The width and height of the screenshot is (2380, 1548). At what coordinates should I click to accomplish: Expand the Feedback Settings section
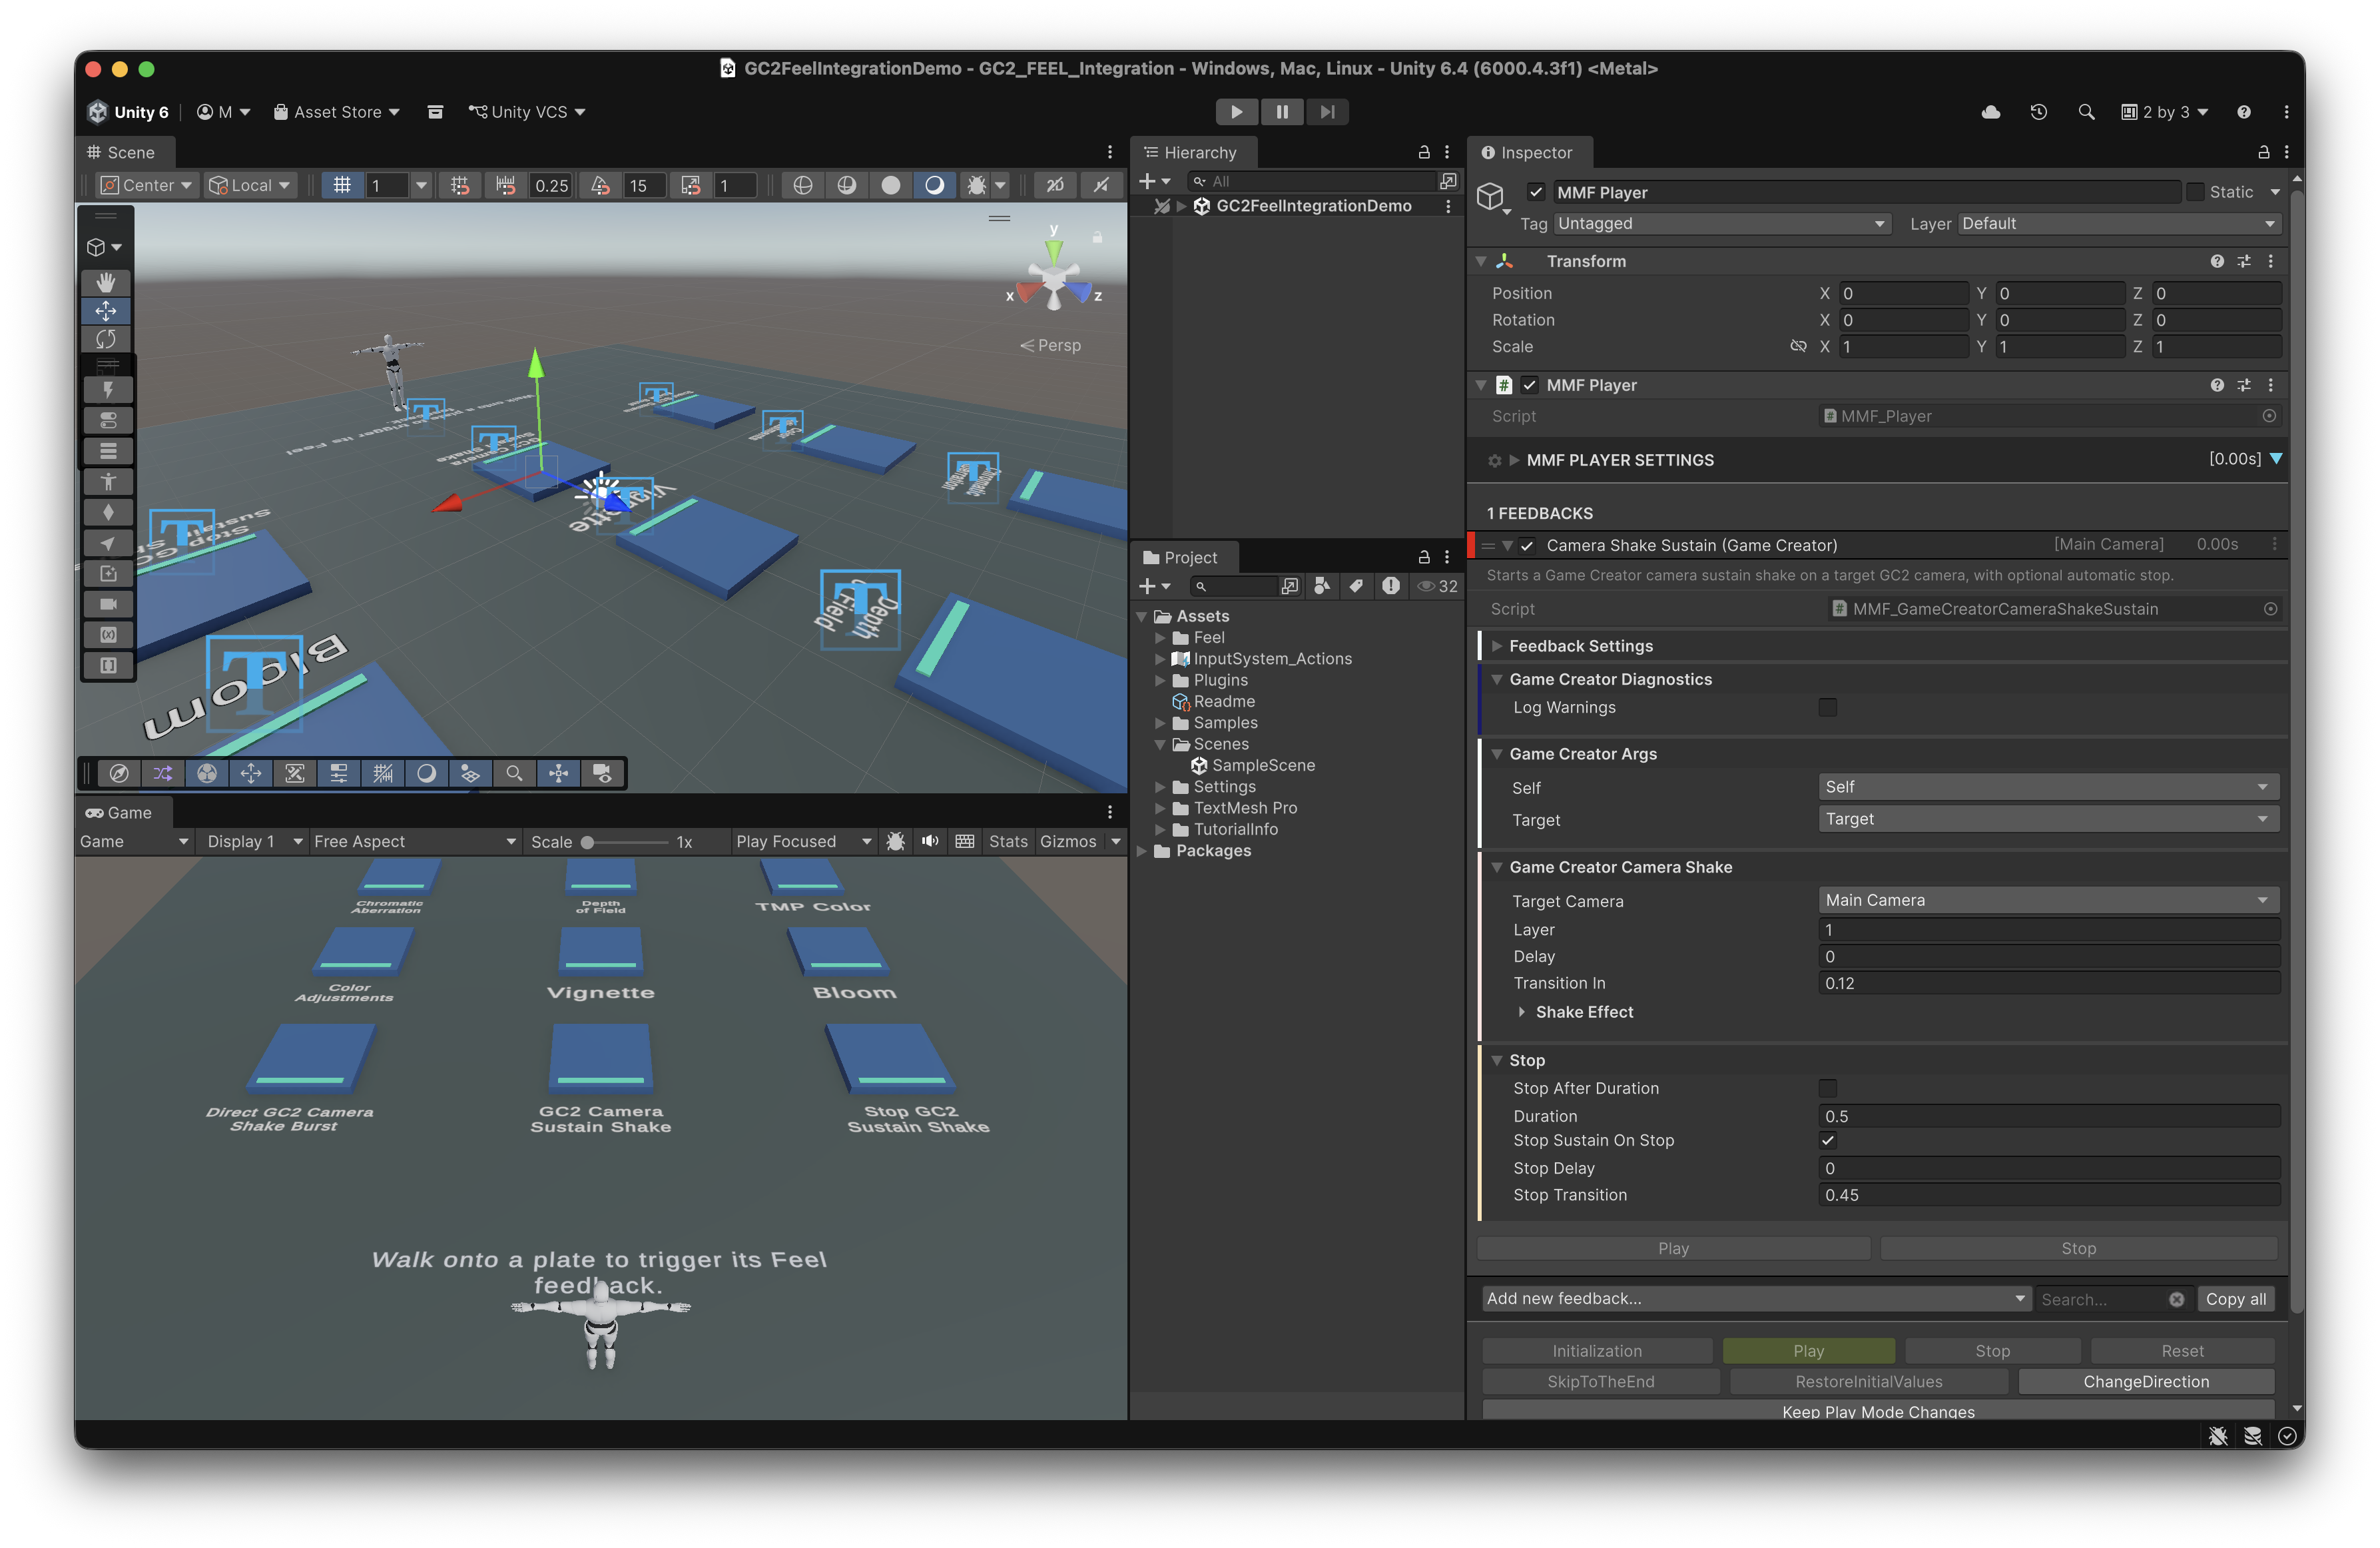tap(1497, 646)
